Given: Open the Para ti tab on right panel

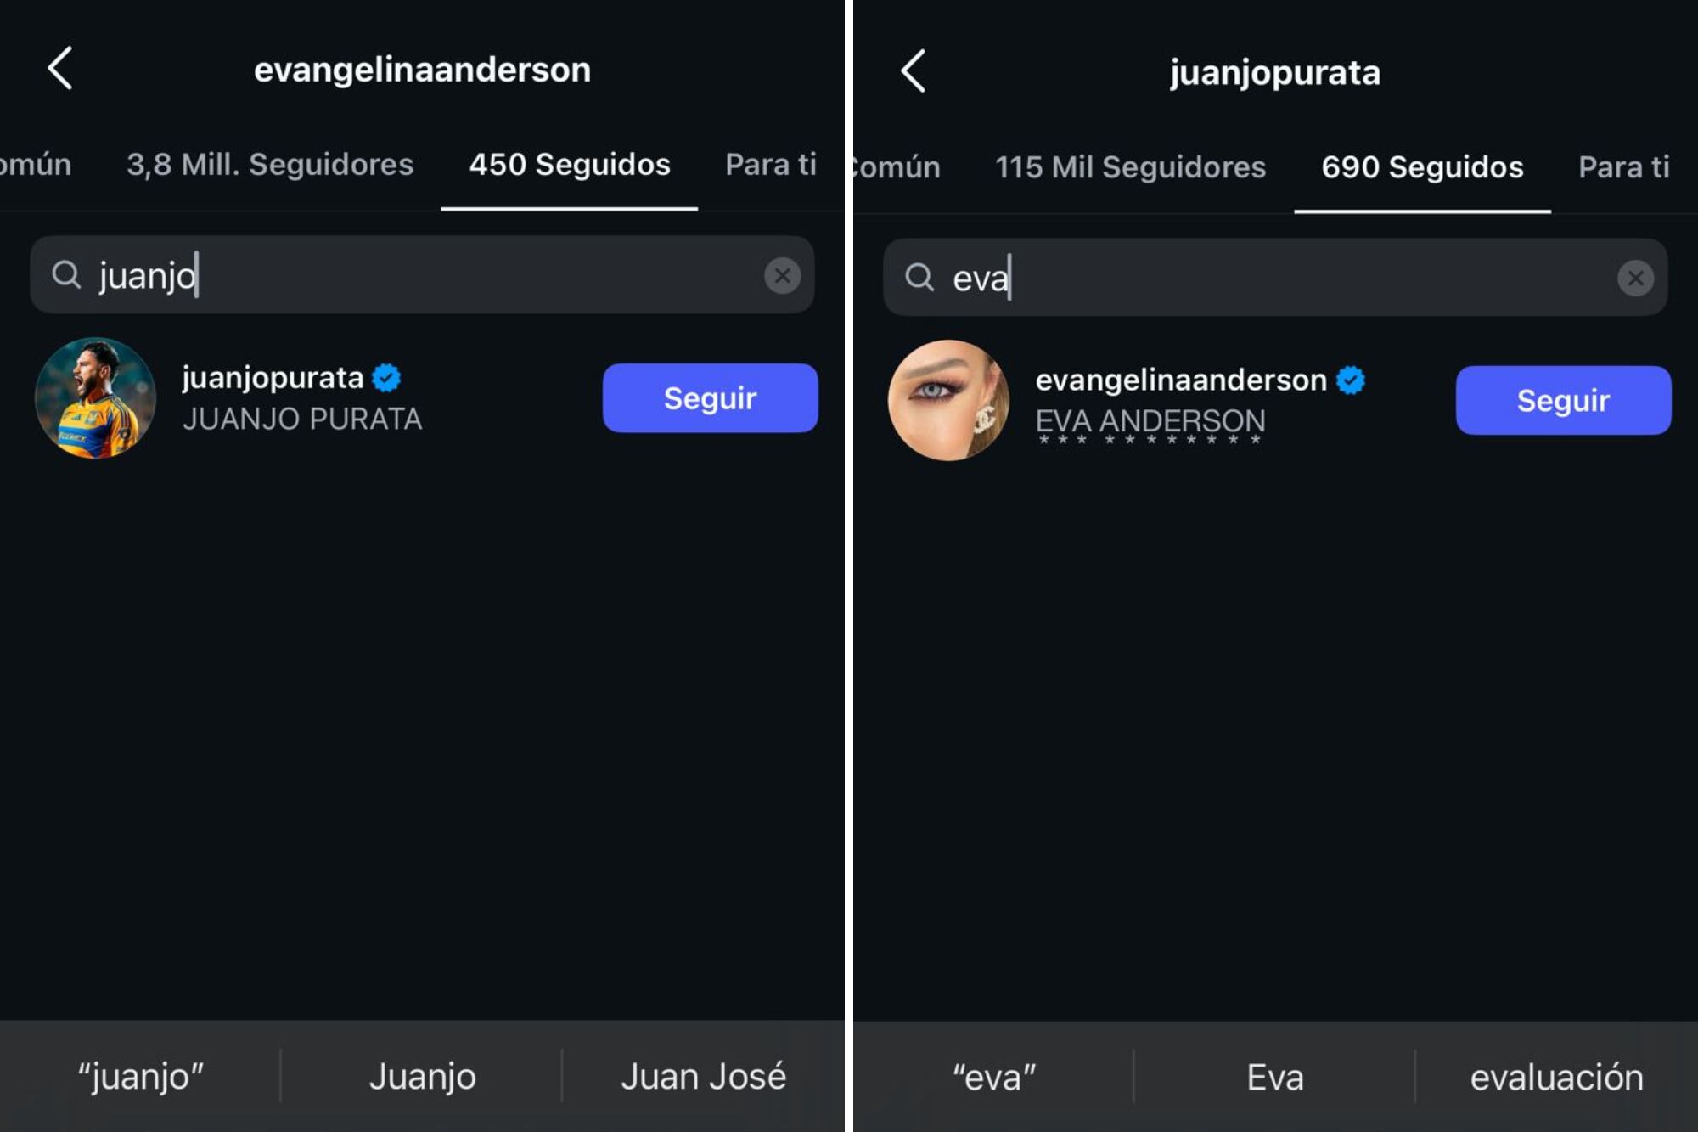Looking at the screenshot, I should coord(1624,167).
